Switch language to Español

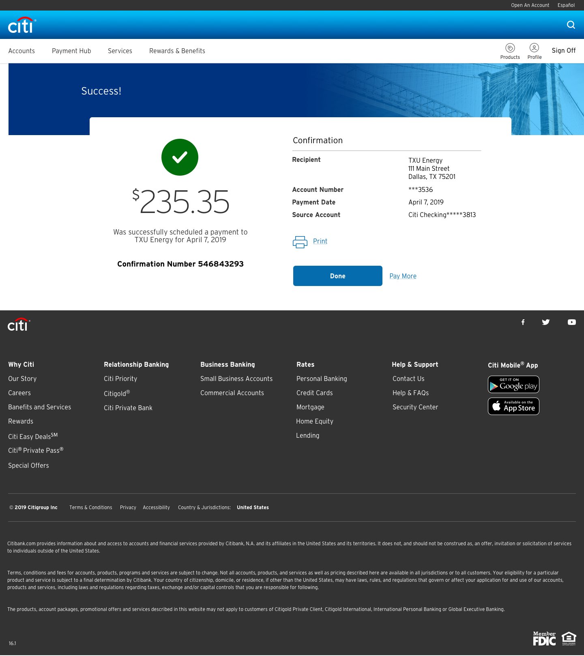[566, 5]
